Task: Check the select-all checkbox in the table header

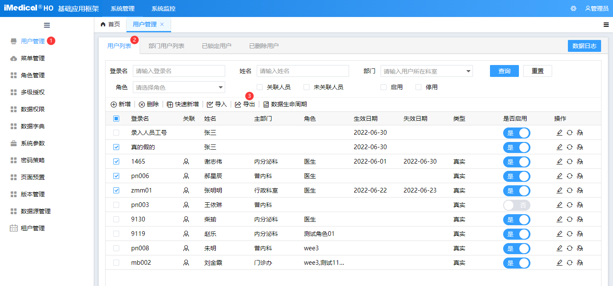Action: (x=116, y=119)
